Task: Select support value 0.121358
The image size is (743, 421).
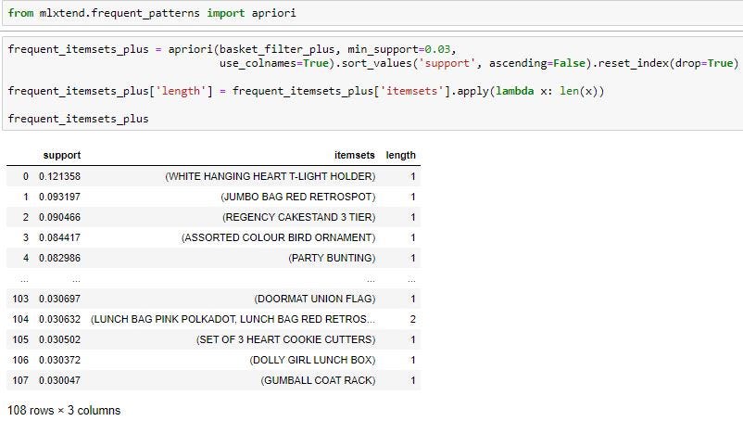Action: 59,176
